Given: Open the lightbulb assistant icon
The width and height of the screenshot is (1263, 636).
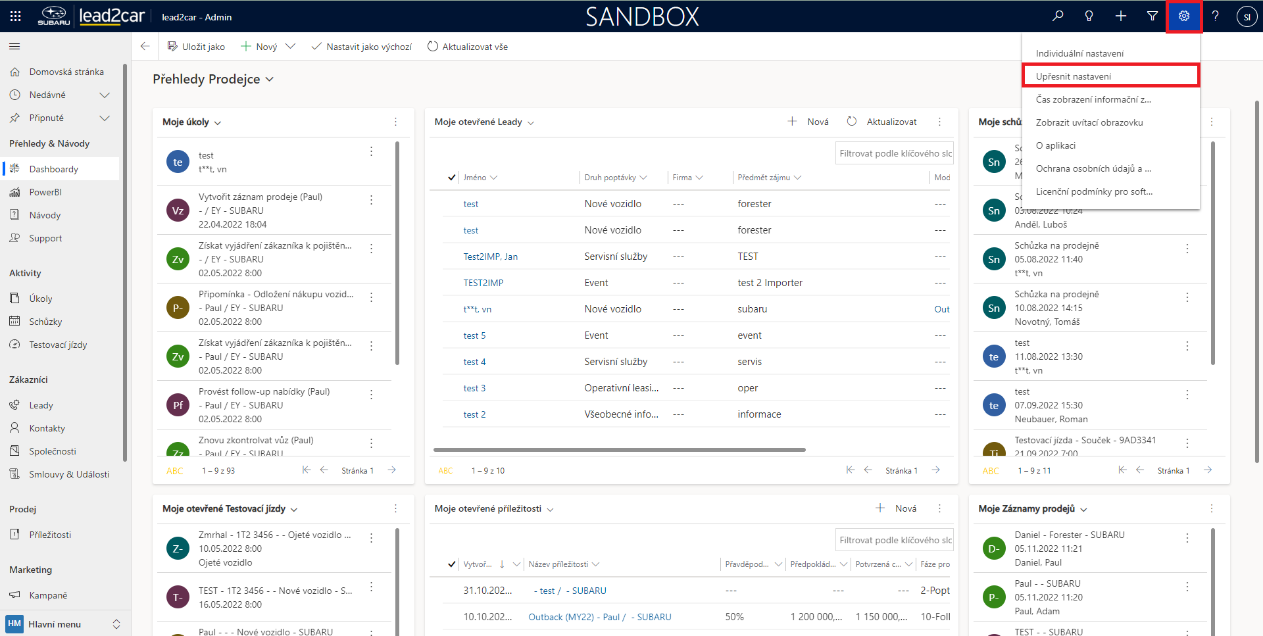Looking at the screenshot, I should click(1089, 16).
